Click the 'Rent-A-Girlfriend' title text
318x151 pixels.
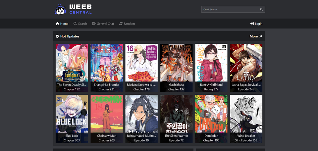211,85
